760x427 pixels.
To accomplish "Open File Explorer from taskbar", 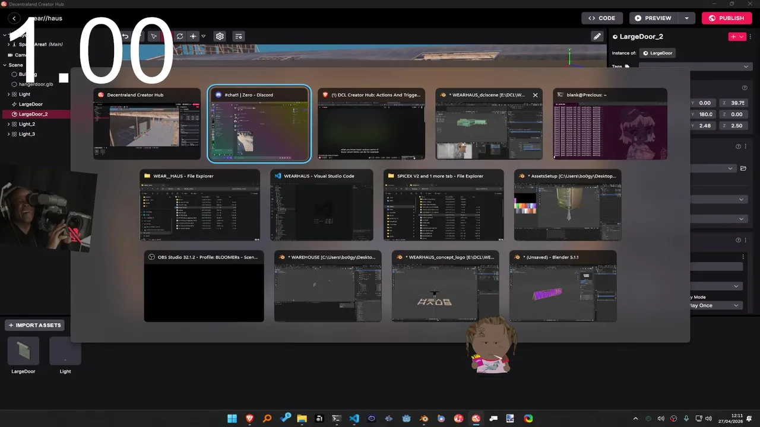I will coord(302,419).
